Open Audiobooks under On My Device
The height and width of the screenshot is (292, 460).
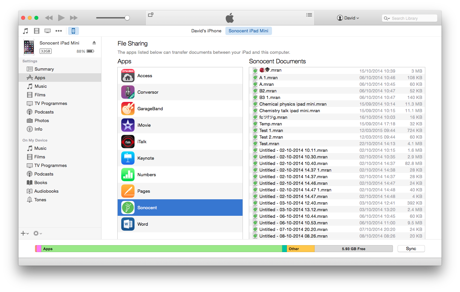point(60,191)
